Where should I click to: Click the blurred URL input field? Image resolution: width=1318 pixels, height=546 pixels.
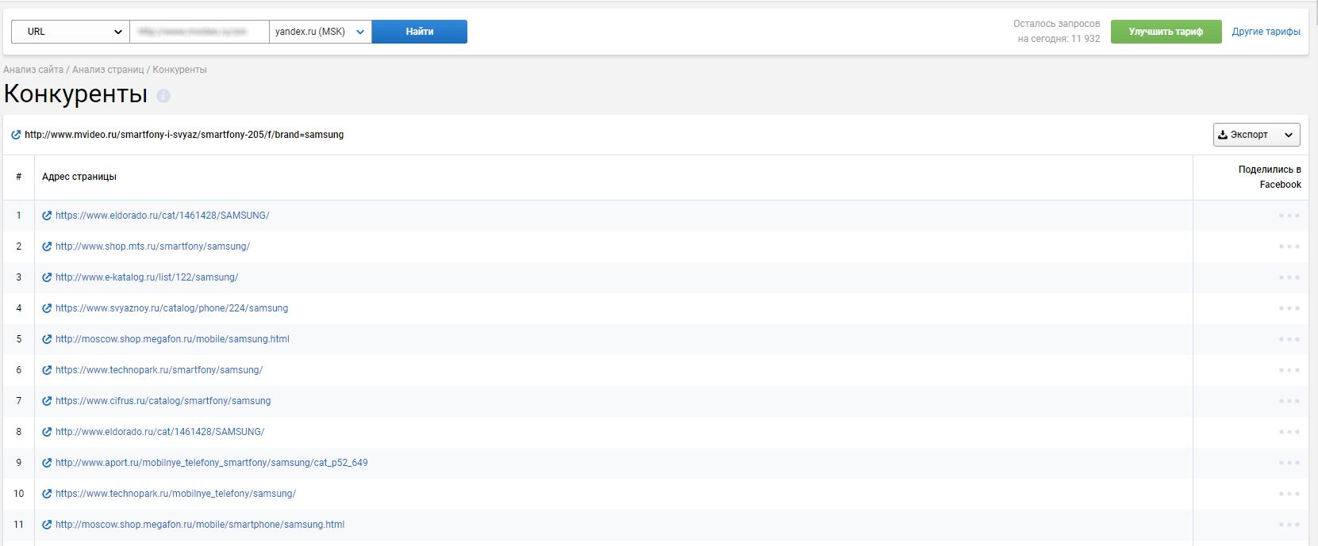[200, 32]
